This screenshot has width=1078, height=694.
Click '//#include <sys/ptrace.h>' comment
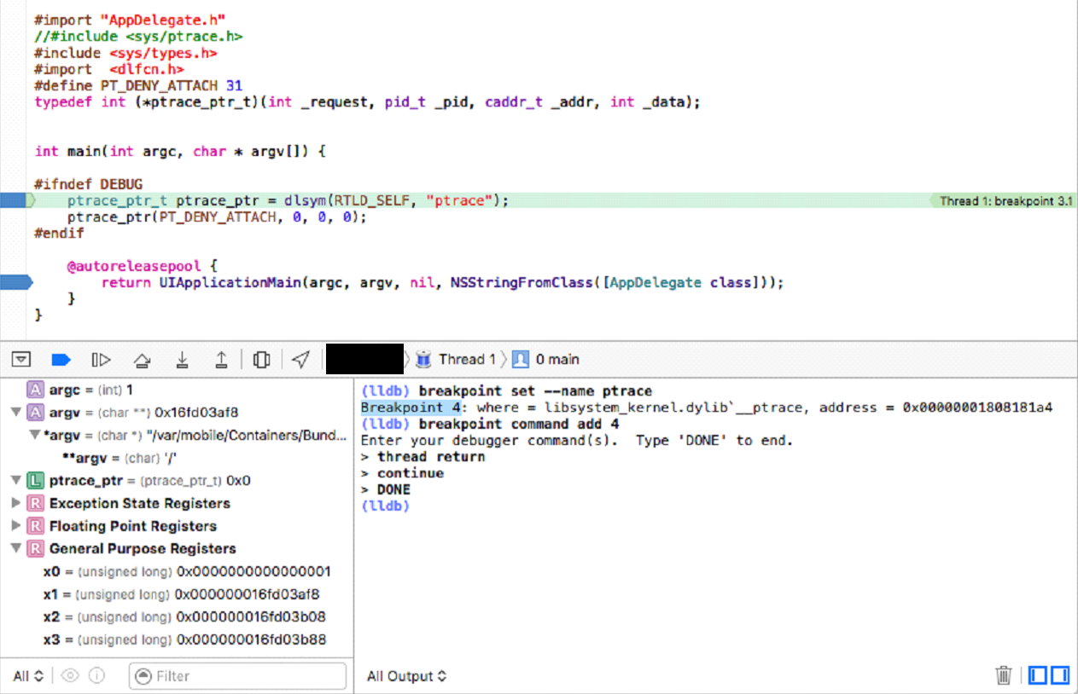coord(138,37)
